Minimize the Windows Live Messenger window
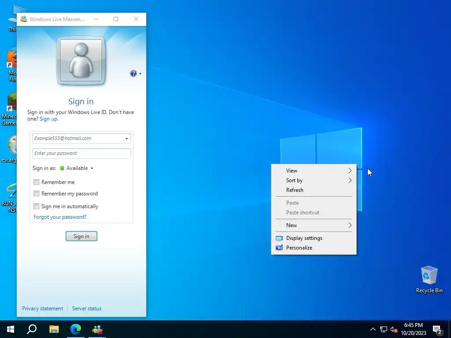 [96, 19]
